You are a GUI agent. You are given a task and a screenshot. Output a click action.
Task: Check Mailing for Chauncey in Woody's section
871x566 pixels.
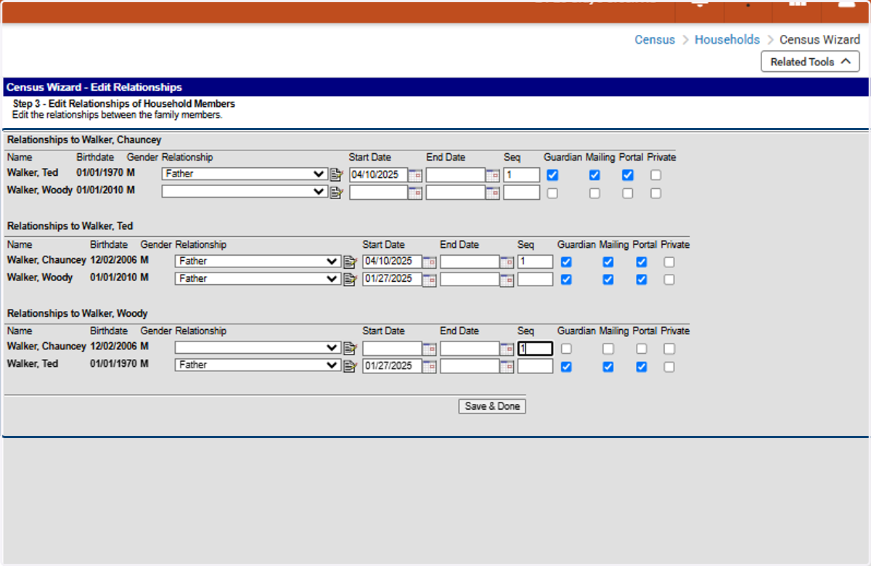(x=608, y=348)
